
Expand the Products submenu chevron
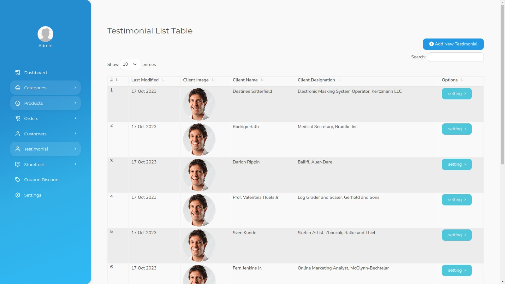click(x=75, y=103)
